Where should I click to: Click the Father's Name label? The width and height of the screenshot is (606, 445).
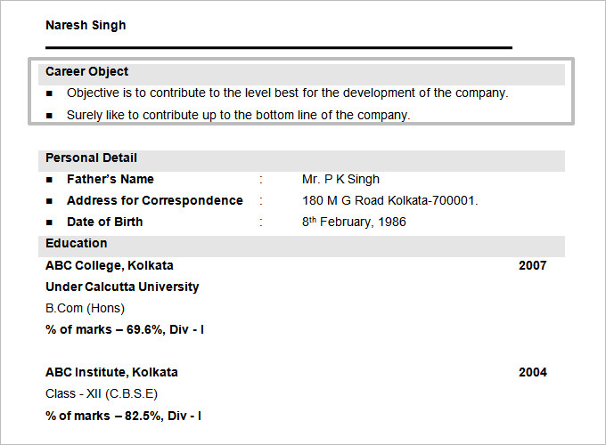(110, 179)
